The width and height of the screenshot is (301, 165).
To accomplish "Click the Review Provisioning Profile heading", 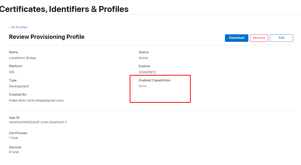I will (x=47, y=37).
